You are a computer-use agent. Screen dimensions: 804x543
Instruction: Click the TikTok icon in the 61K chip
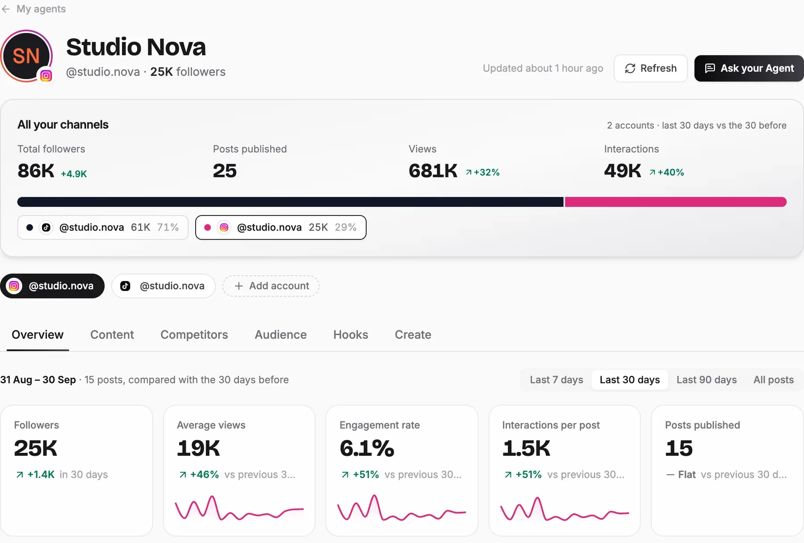tap(46, 227)
